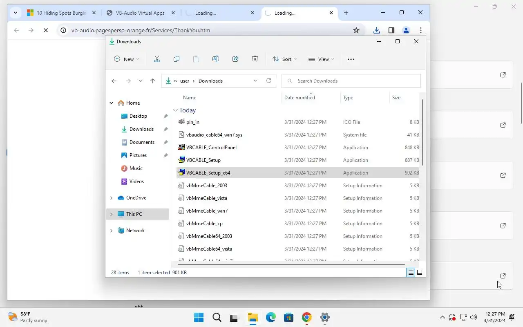
Task: Expand the This PC tree node
Action: (x=111, y=214)
